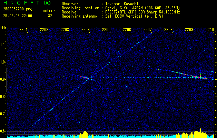Viewport: 217px width, 138px height.
Task: Click the HROFFT 1.0.0 title text
Action: click(x=27, y=3)
